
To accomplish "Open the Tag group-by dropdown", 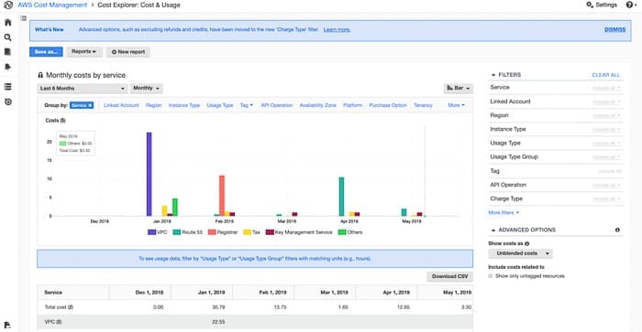I will (247, 105).
